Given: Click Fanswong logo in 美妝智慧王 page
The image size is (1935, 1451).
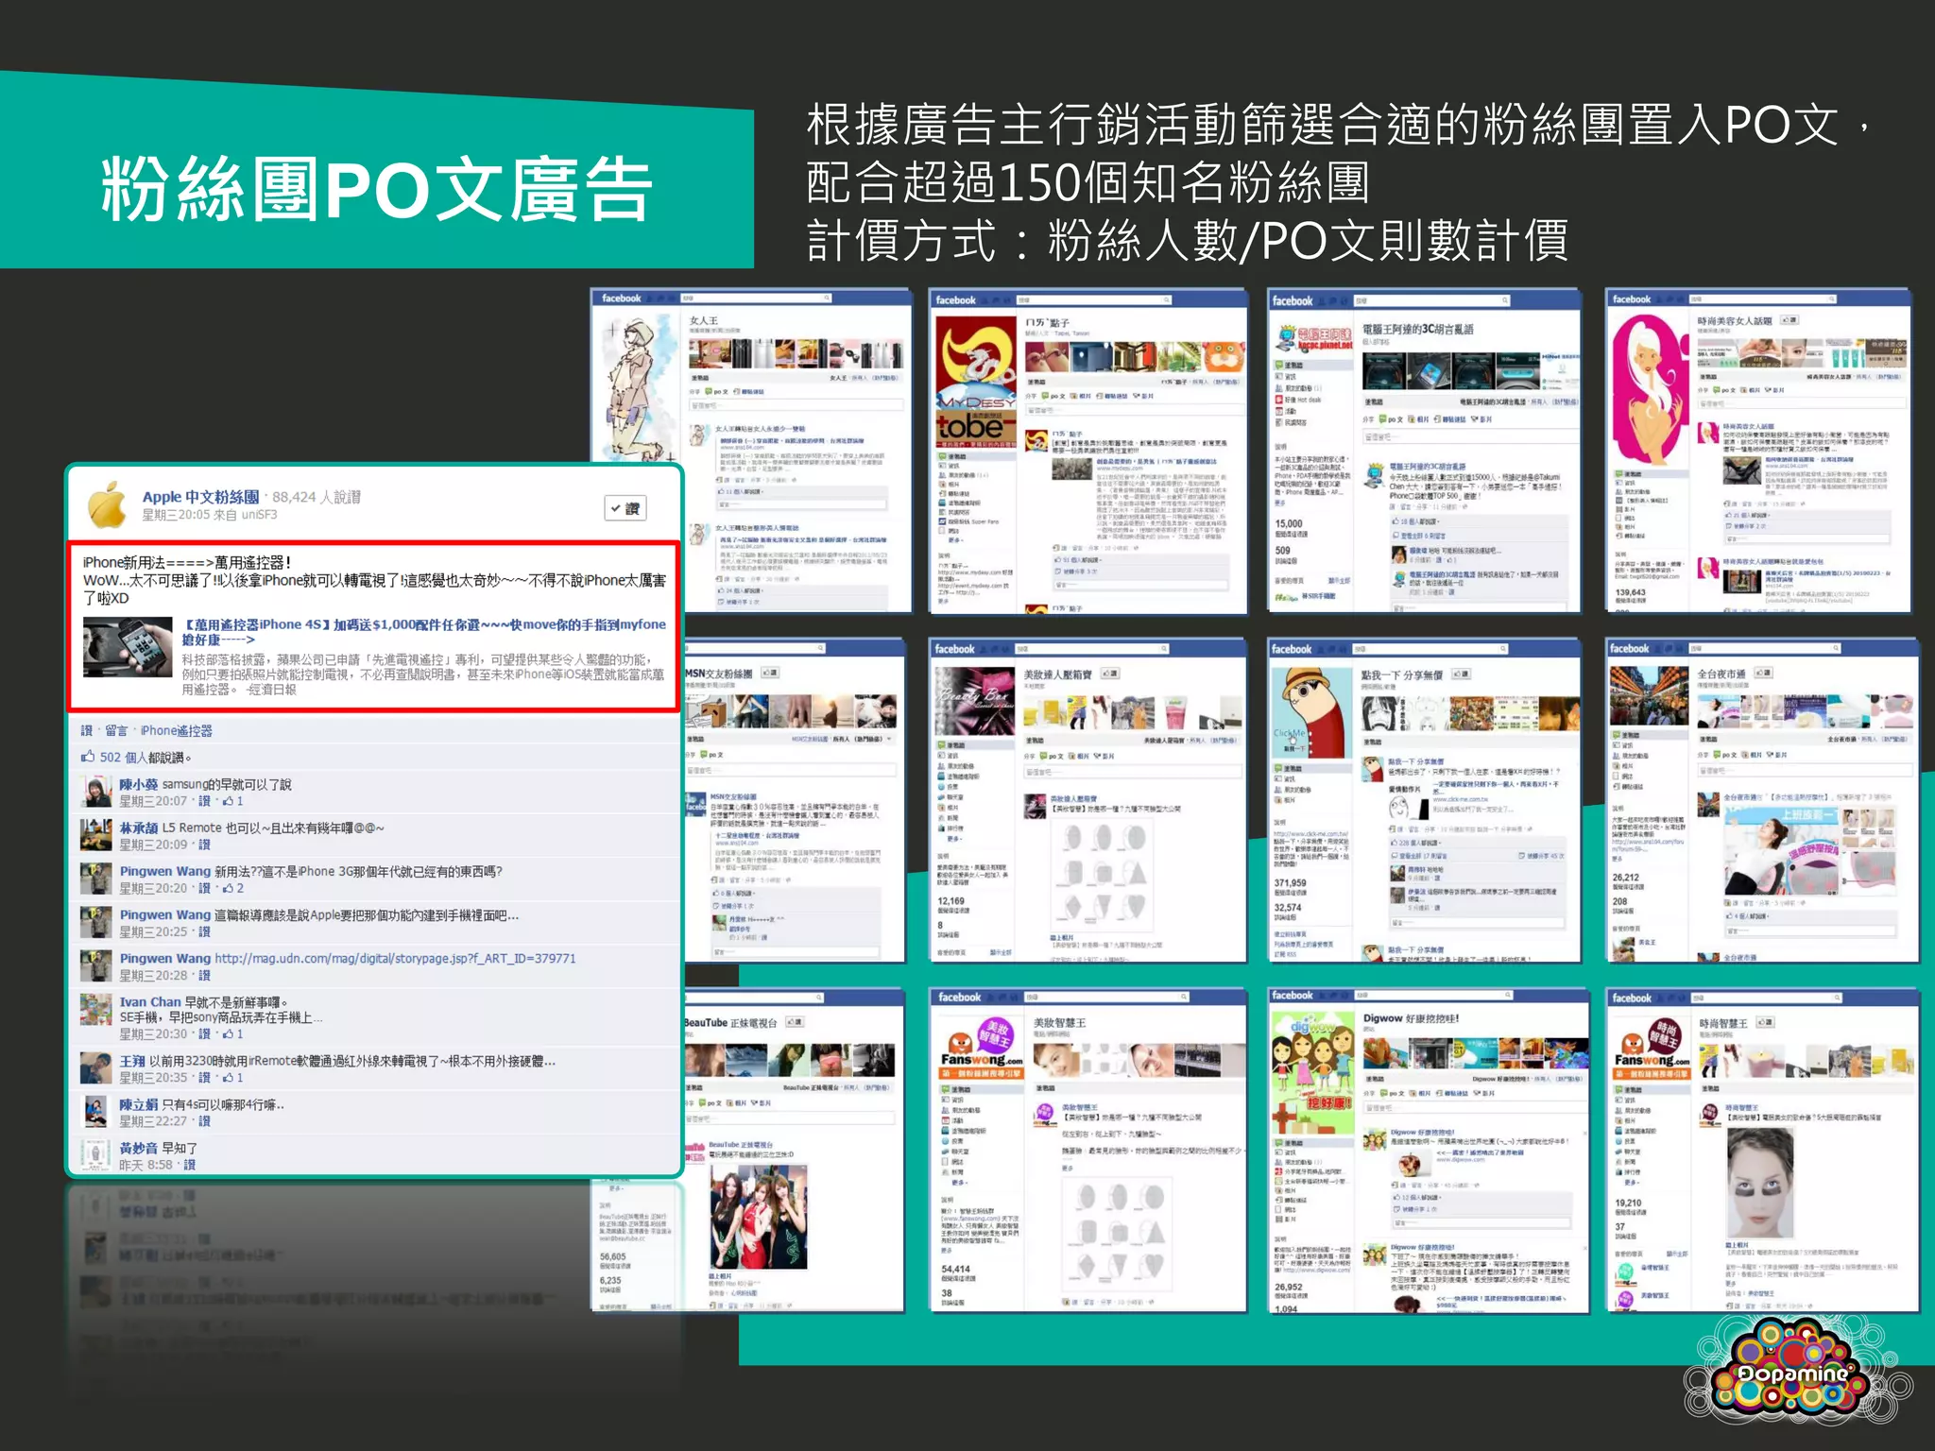Looking at the screenshot, I should point(981,1049).
